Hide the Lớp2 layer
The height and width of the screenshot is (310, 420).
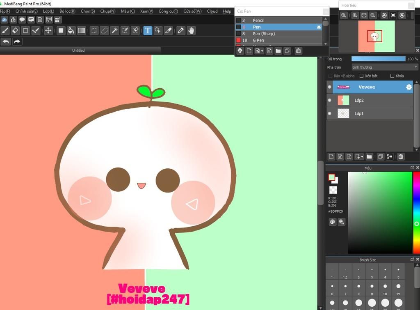coord(329,100)
